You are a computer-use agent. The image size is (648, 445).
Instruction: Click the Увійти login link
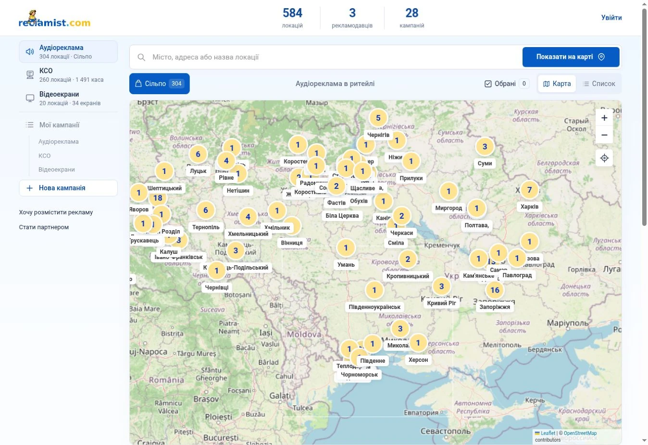point(611,18)
